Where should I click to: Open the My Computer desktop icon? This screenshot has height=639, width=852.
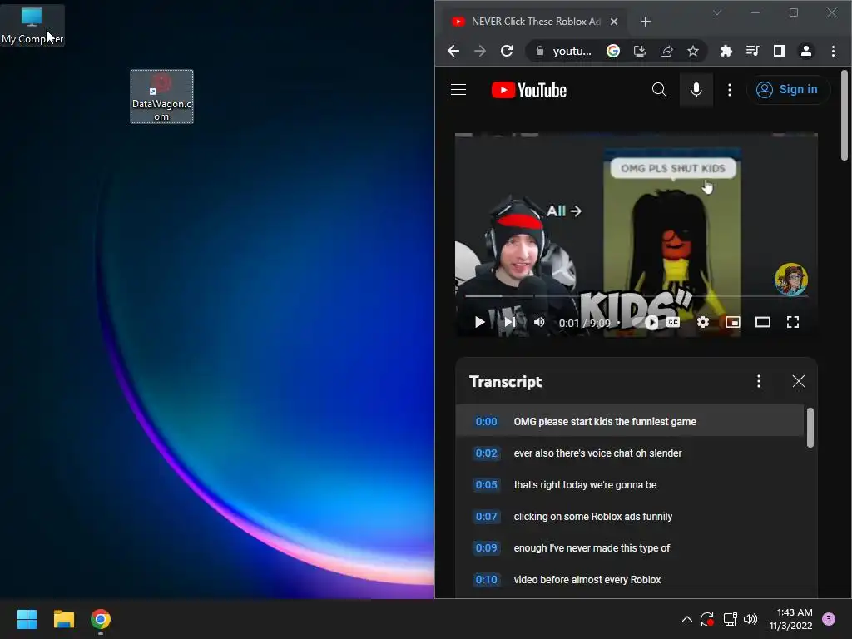pos(32,25)
